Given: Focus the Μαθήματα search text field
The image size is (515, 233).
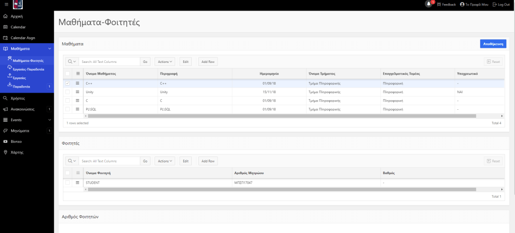Looking at the screenshot, I should point(109,61).
